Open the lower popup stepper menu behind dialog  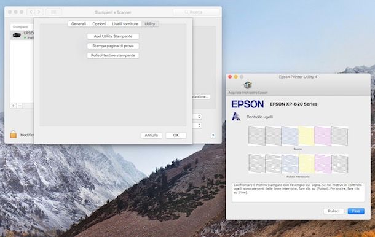click(x=197, y=125)
